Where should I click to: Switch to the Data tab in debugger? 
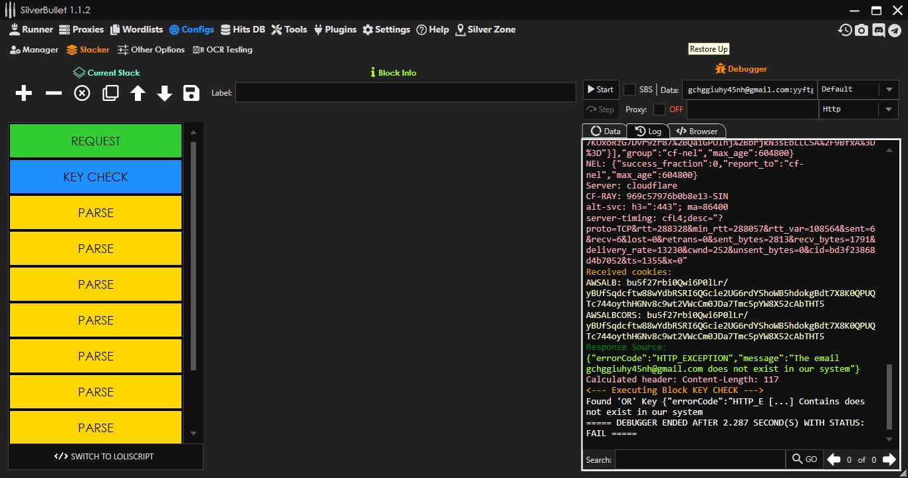[605, 131]
